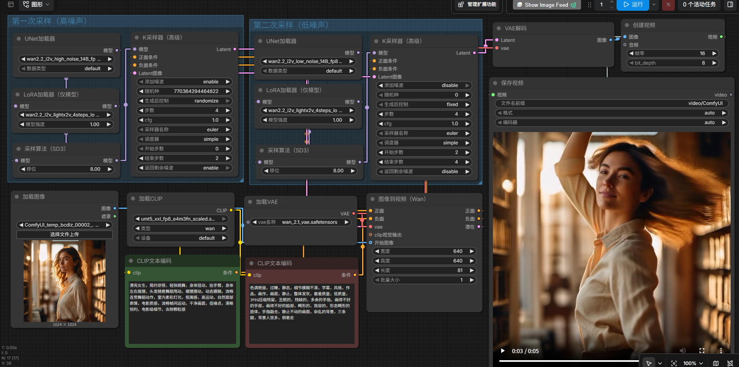Screen dimensions: 739x367
Task: Toggle link visibility icon
Action: point(730,363)
